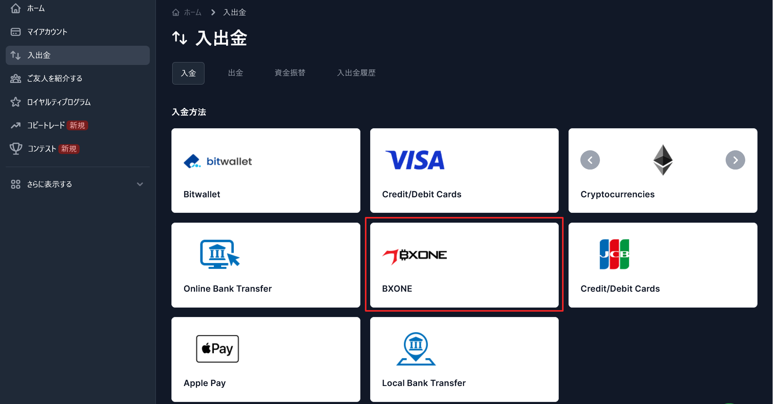Click the loyalty program star icon

point(16,102)
